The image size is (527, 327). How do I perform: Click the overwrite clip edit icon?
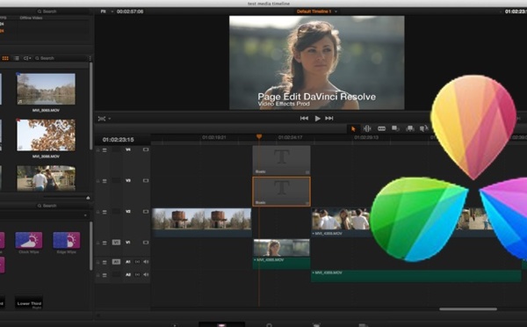[409, 128]
